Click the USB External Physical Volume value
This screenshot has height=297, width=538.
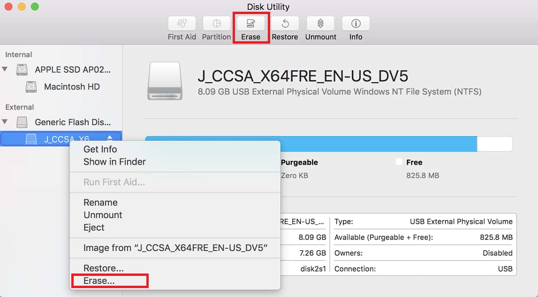tap(461, 222)
